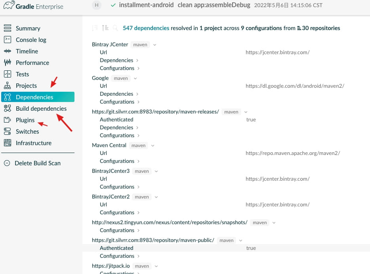
Task: Click the Infrastructure circuit icon
Action: tap(8, 143)
